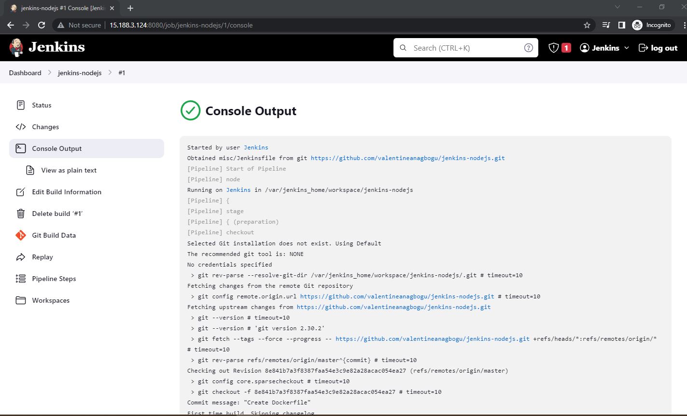This screenshot has width=687, height=416.
Task: View the Changes page
Action: click(44, 127)
